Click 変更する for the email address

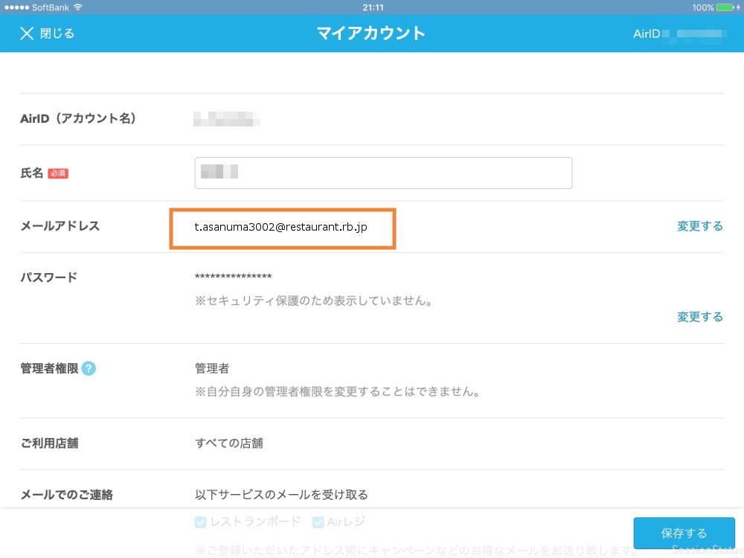(x=699, y=226)
